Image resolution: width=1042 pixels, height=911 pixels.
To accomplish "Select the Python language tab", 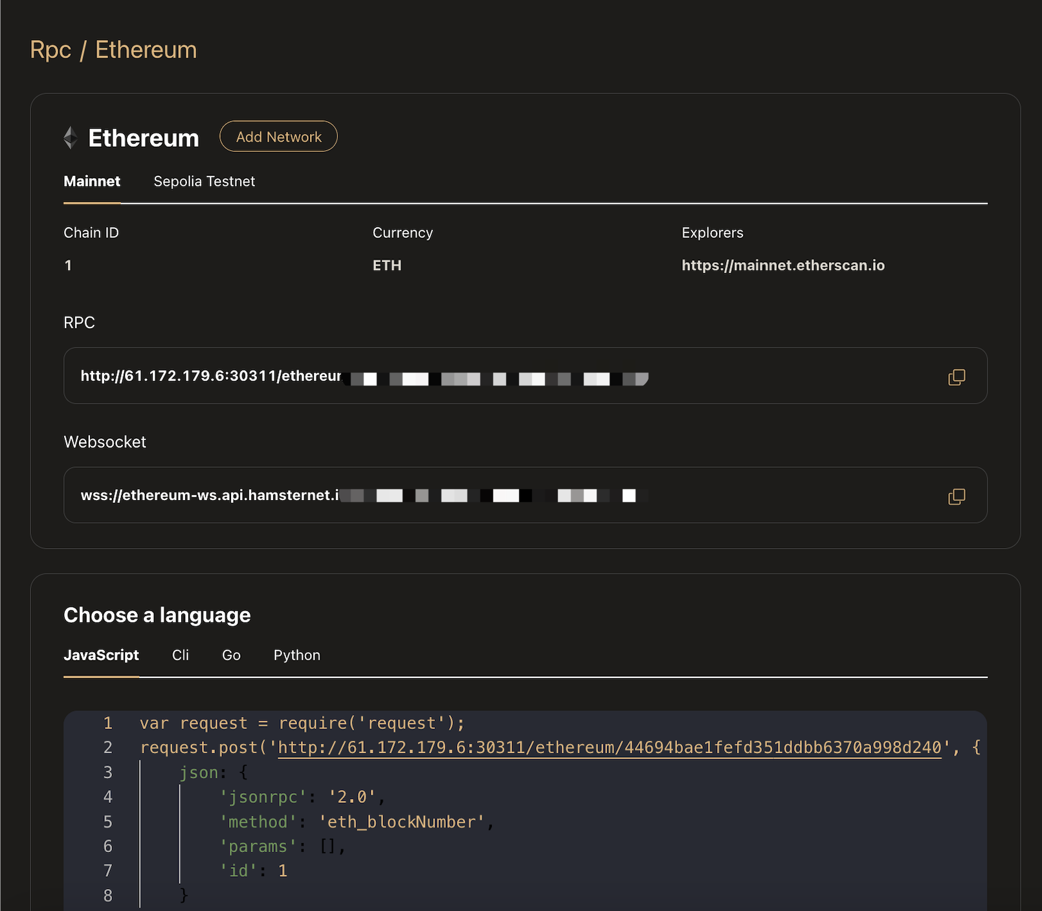I will point(297,655).
